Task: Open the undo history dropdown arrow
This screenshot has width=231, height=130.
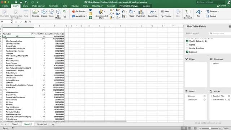Action: 29,2
